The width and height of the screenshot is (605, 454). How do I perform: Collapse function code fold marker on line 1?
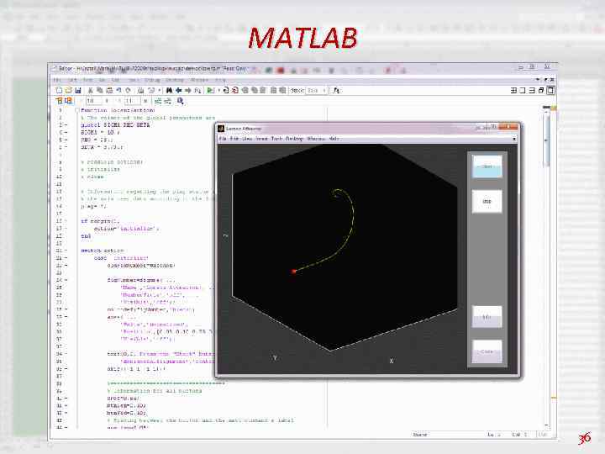[76, 110]
